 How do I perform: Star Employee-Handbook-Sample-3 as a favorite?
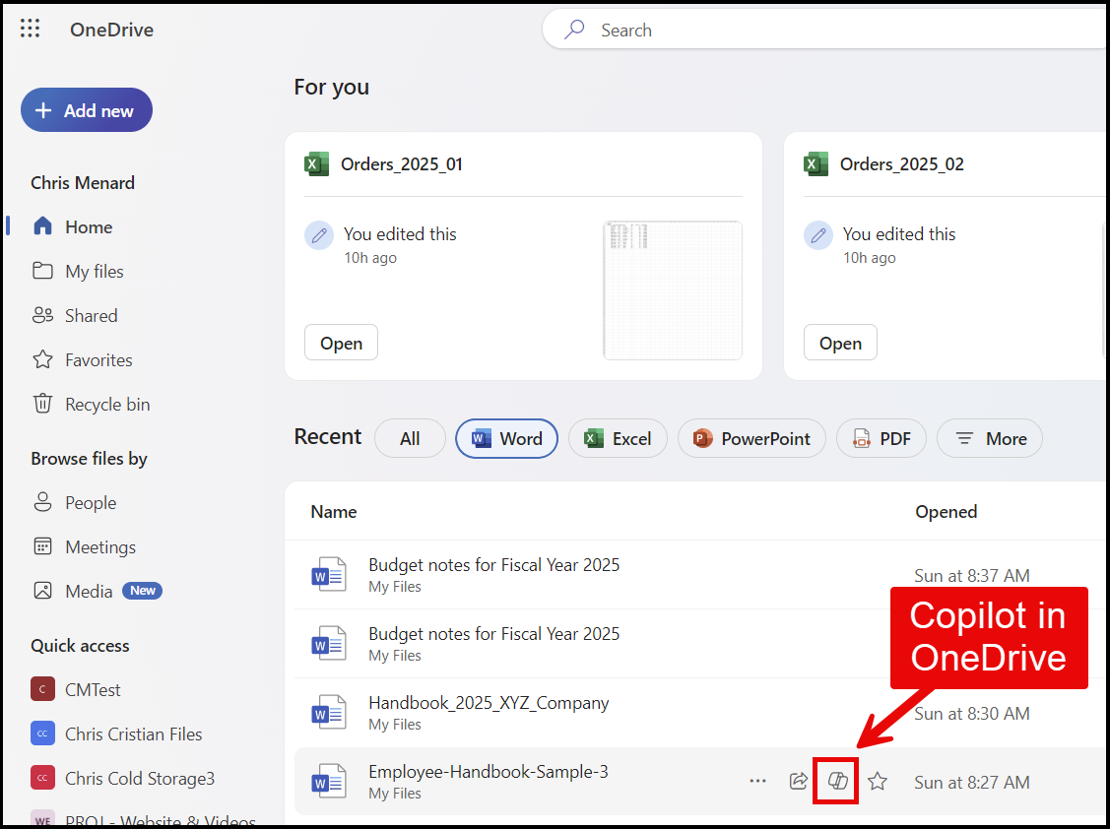tap(877, 781)
